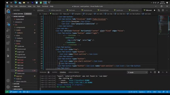Open App.vue in the explorer
This screenshot has width=170, height=95.
pyautogui.click(x=19, y=76)
